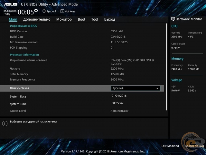
Task: Click the Hot Keys question mark icon
Action: point(62,11)
